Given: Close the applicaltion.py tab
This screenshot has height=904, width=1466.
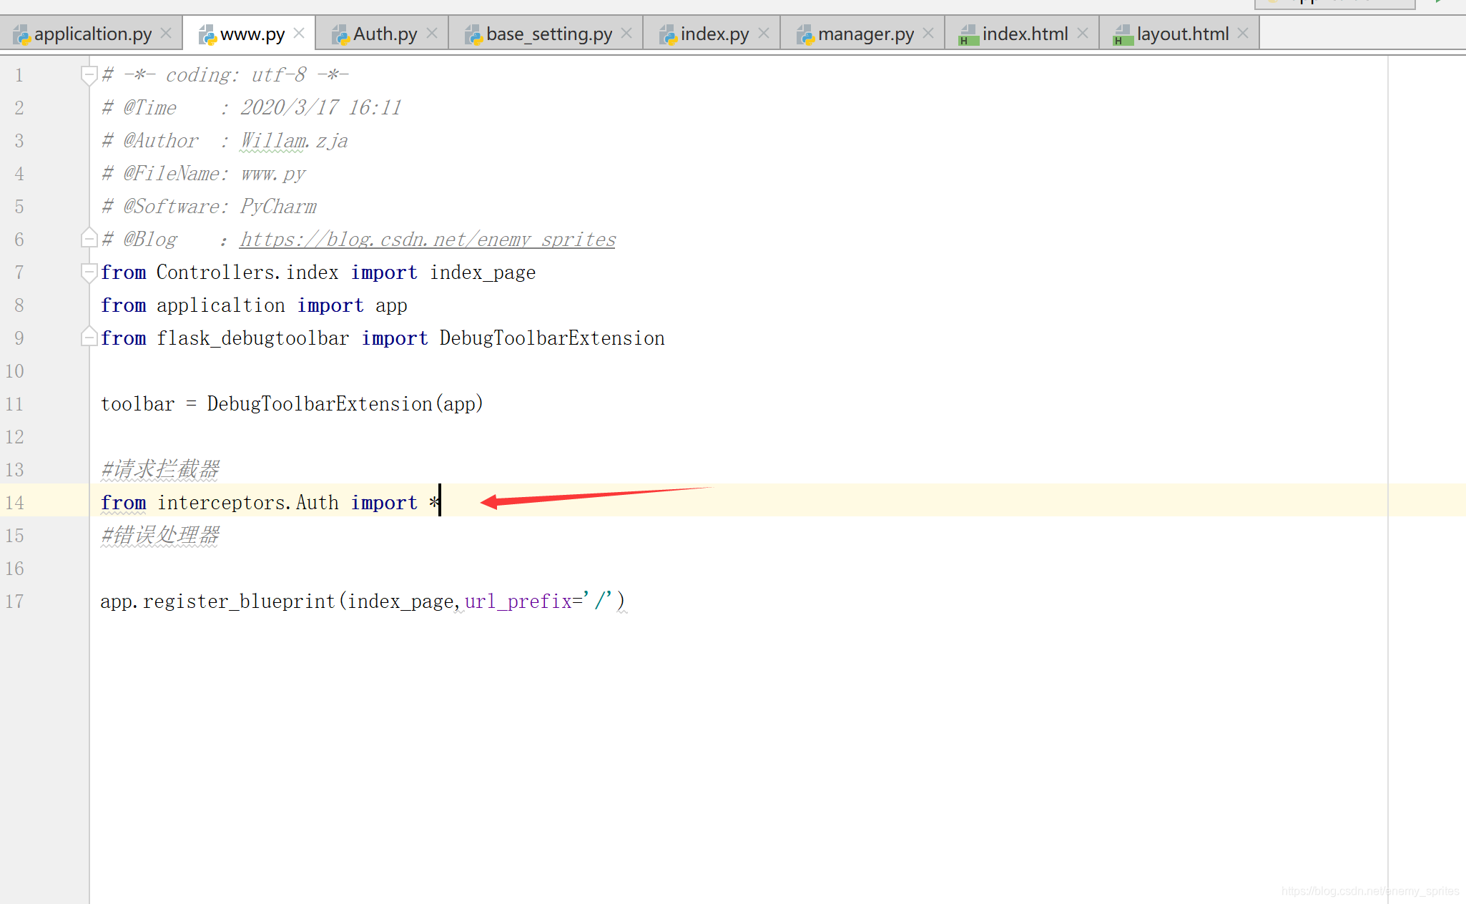Looking at the screenshot, I should (x=166, y=34).
